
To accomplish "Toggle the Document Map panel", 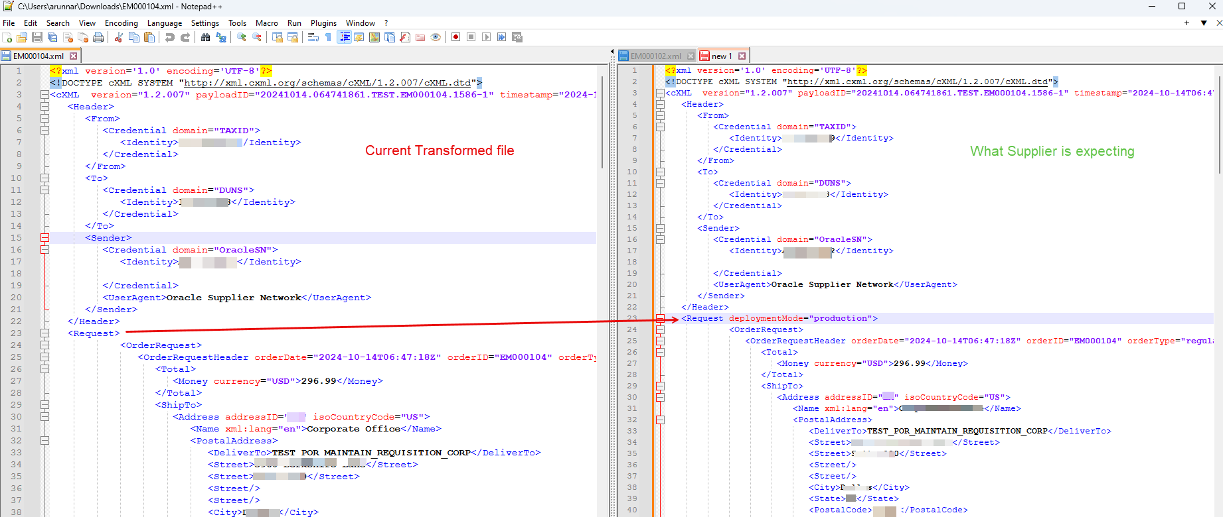I will point(374,37).
